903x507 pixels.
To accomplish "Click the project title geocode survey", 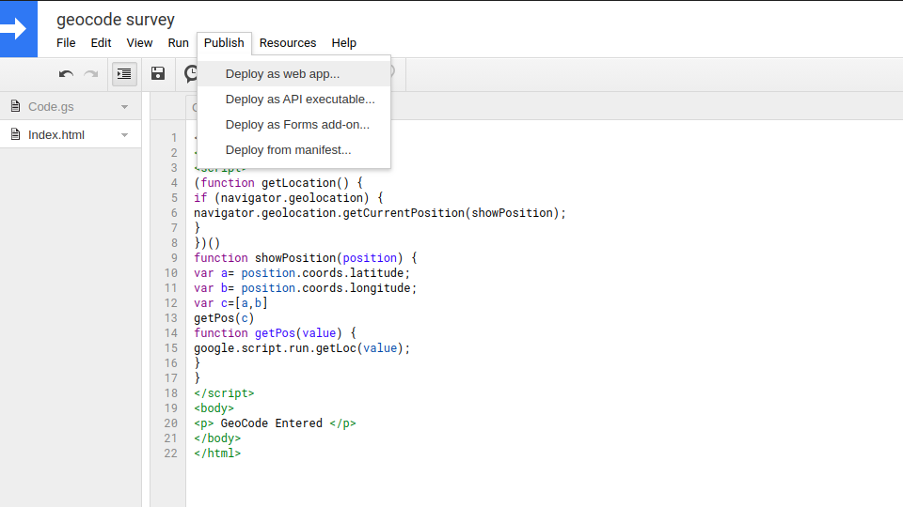I will click(115, 20).
